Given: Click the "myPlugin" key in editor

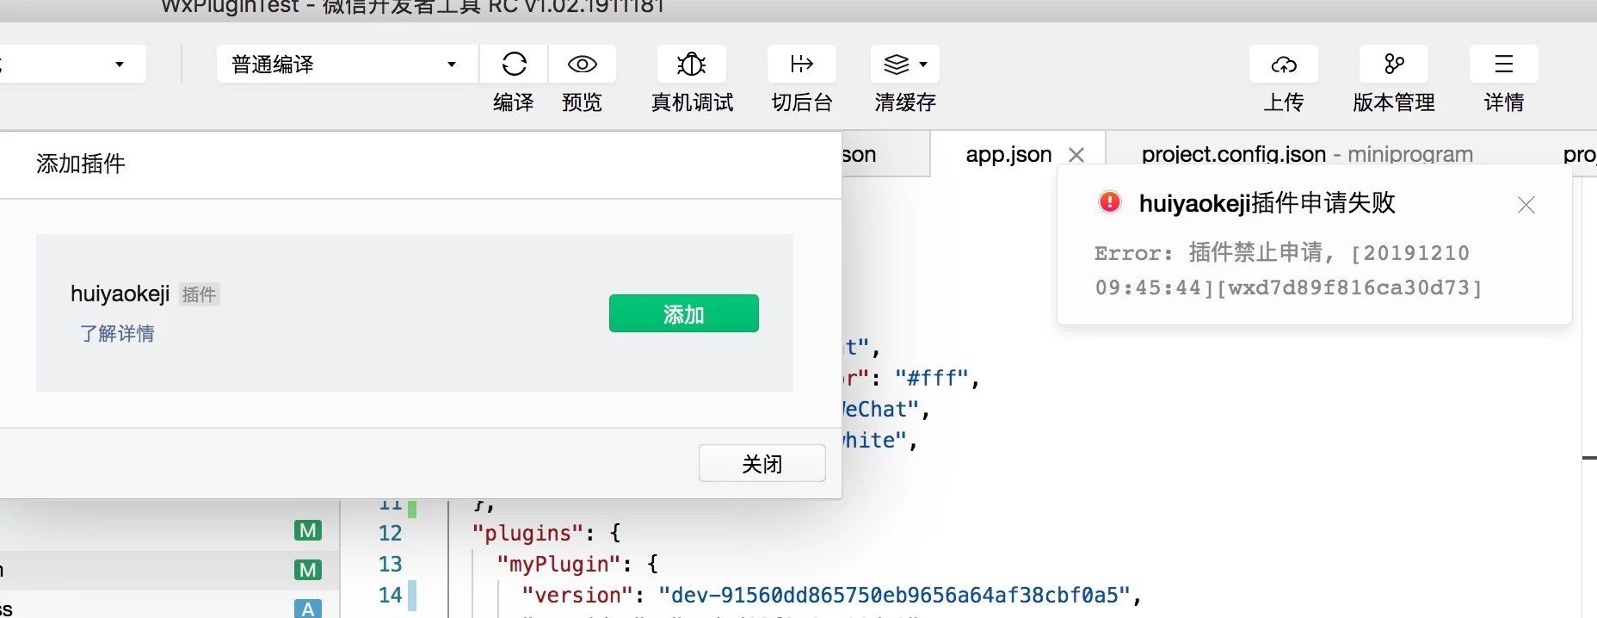Looking at the screenshot, I should coord(559,565).
